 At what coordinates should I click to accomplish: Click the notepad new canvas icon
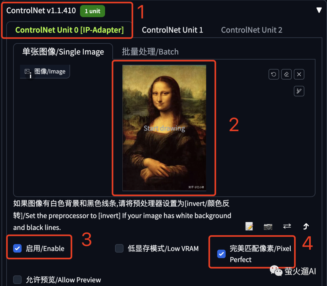pyautogui.click(x=249, y=226)
